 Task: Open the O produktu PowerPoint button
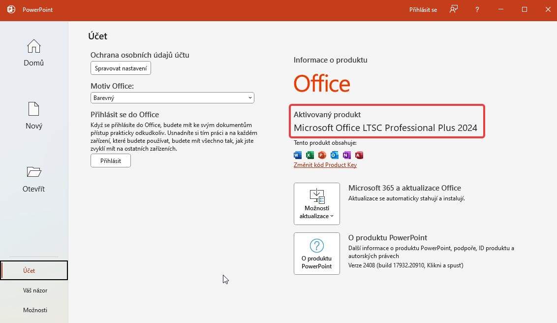tap(316, 254)
